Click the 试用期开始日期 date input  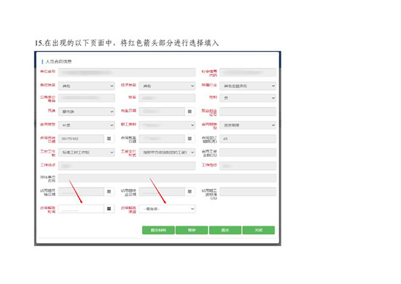coord(81,191)
